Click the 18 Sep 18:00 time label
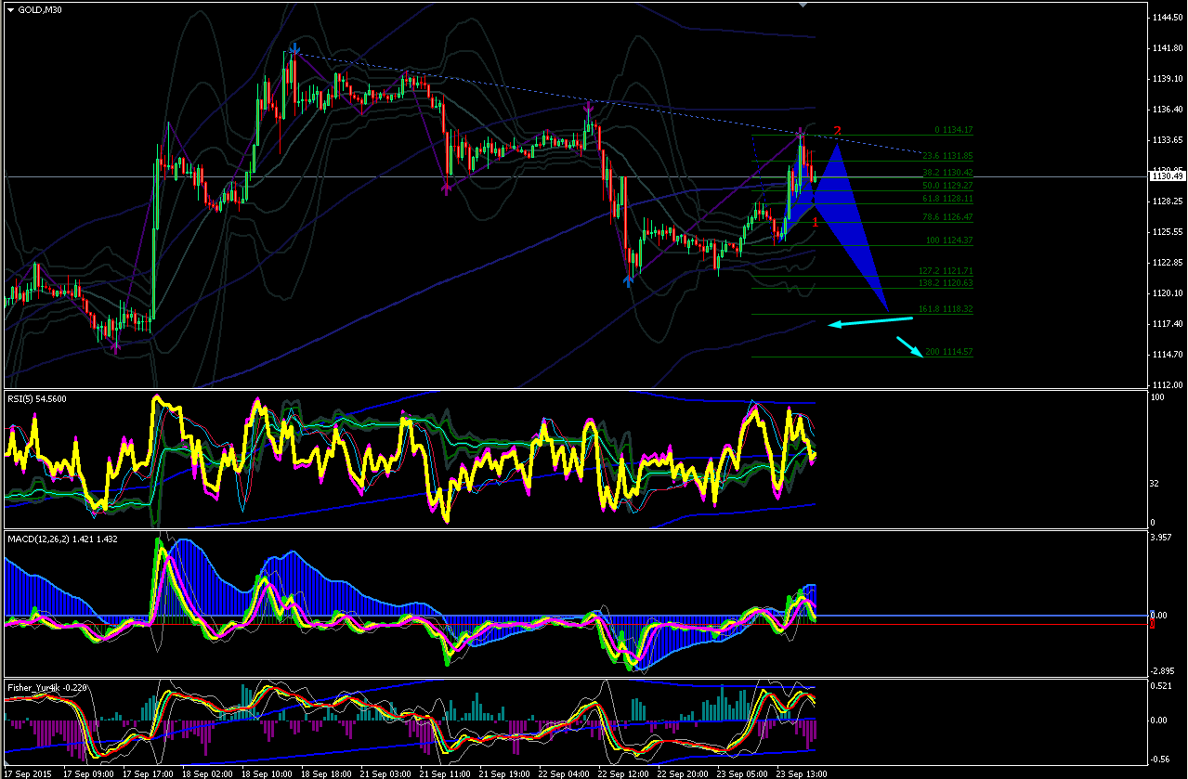The image size is (1188, 779). tap(327, 773)
